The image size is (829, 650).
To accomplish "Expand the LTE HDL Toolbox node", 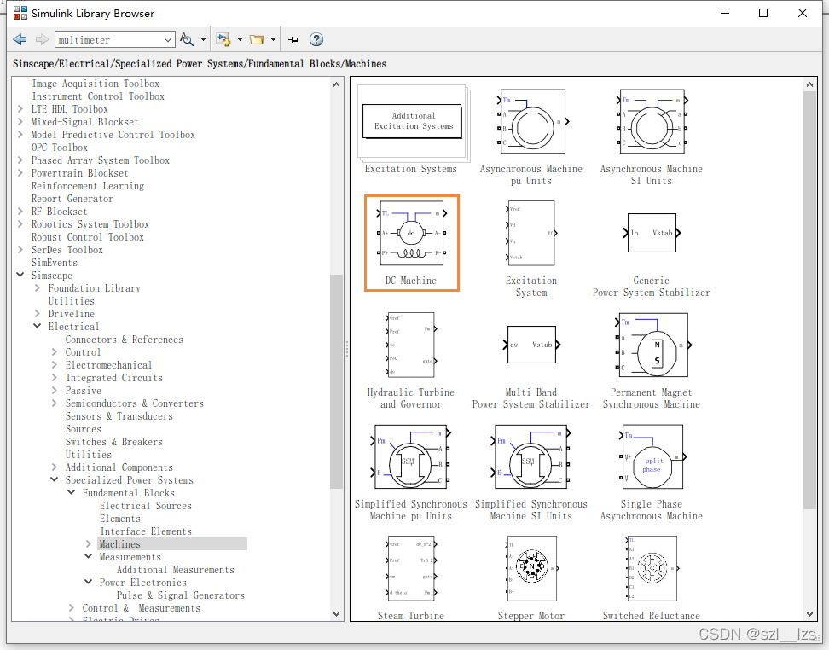I will [x=20, y=109].
